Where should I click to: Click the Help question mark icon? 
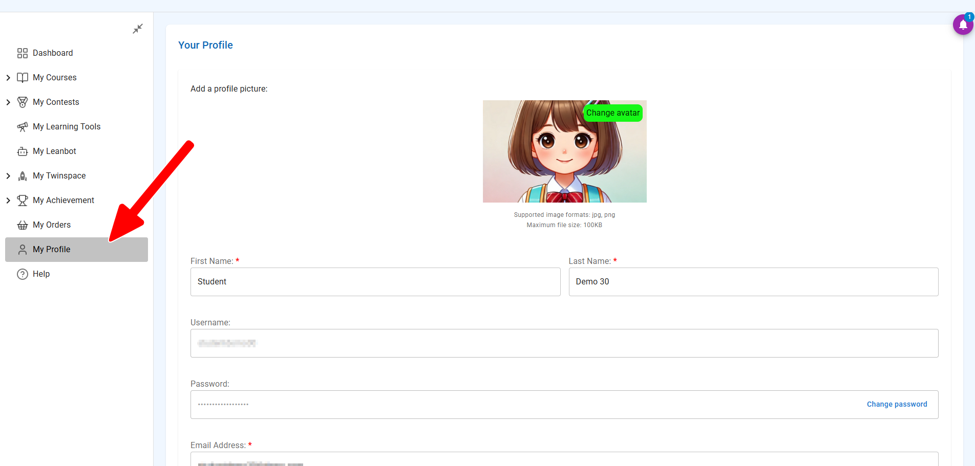click(23, 274)
